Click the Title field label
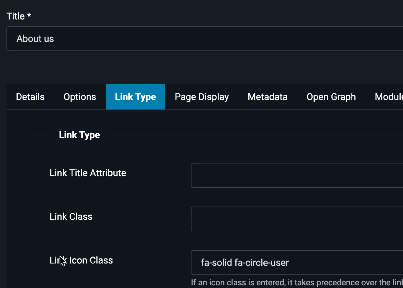Image resolution: width=403 pixels, height=288 pixels. [16, 16]
